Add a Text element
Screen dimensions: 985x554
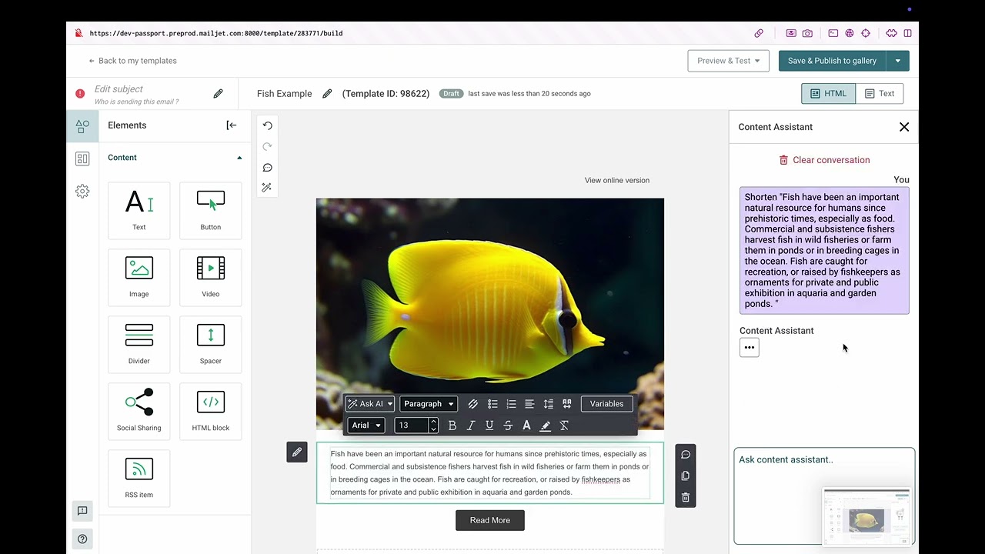click(139, 210)
